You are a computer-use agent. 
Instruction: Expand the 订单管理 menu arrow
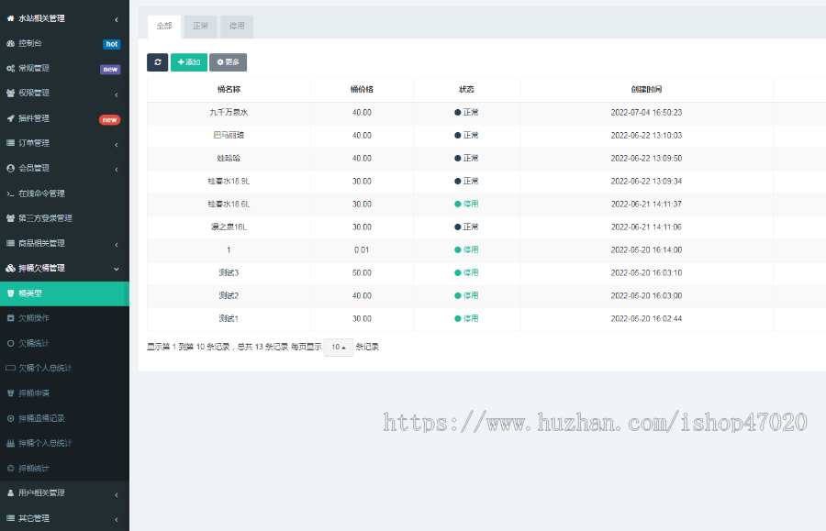click(x=117, y=145)
